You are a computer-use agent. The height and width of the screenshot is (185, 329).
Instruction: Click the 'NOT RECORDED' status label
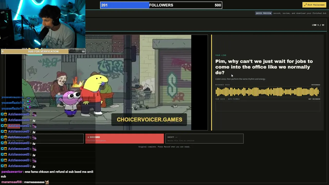[314, 99]
